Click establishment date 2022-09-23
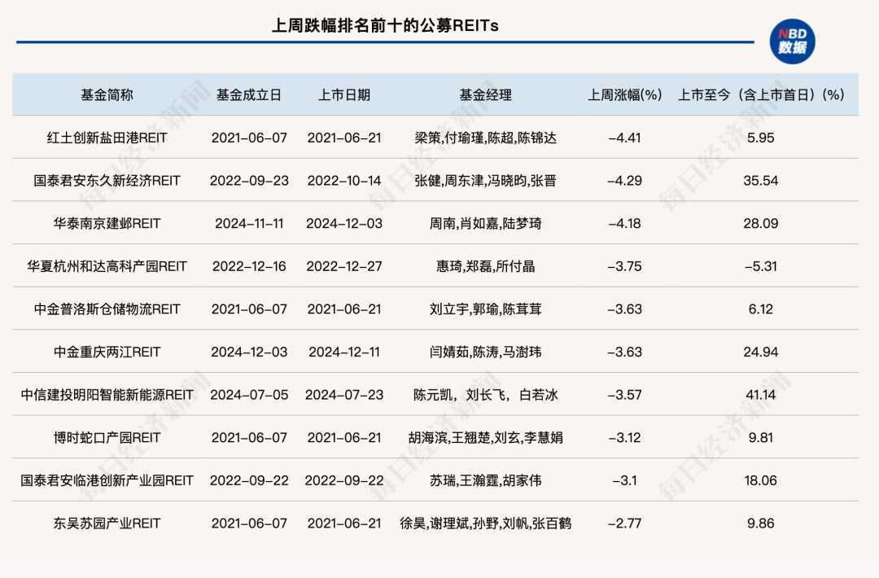Image resolution: width=879 pixels, height=578 pixels. tap(249, 181)
